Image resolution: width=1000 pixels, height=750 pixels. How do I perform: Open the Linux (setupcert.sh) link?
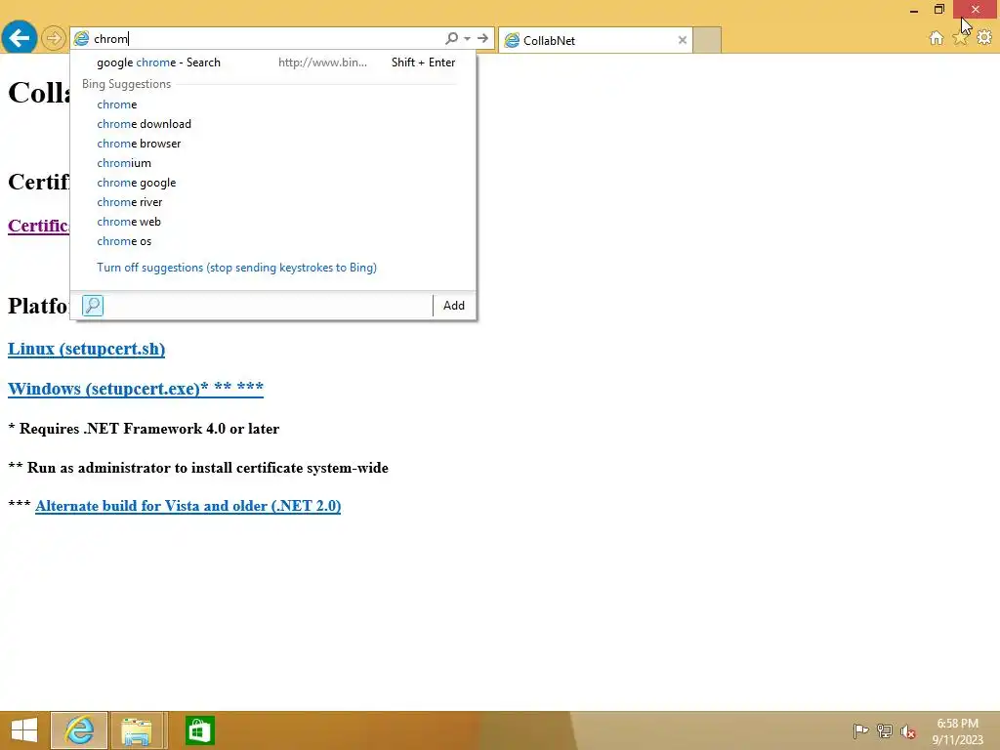tap(86, 349)
